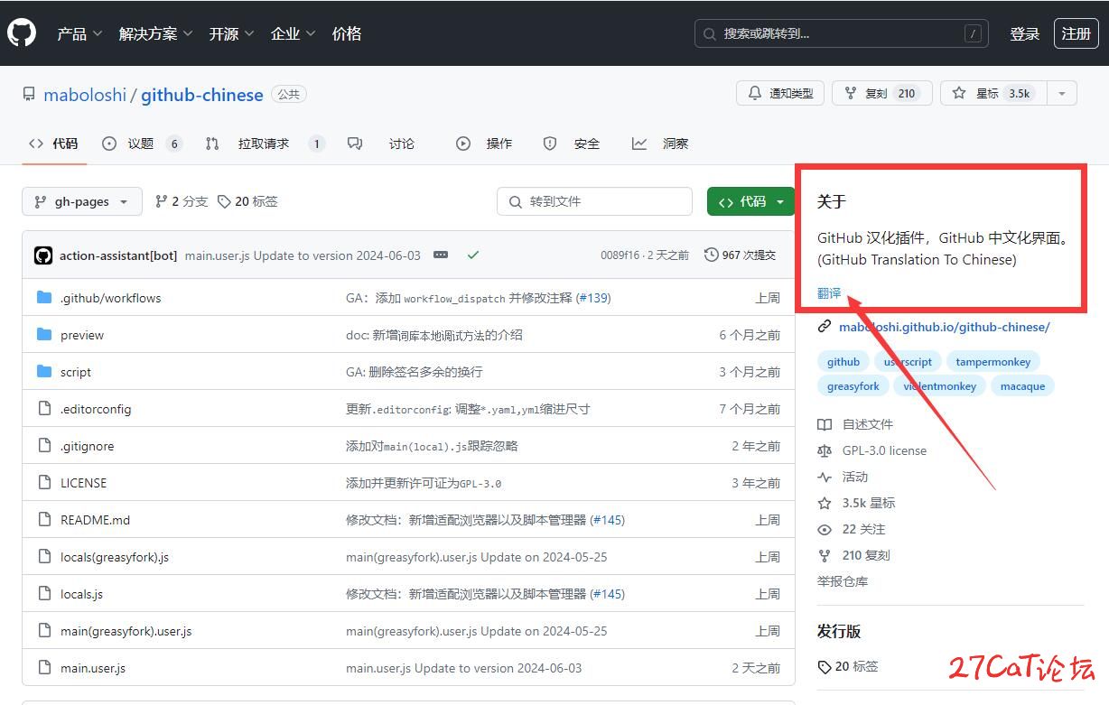Click the locals(greasyfork).js file icon
Image resolution: width=1109 pixels, height=705 pixels.
pyautogui.click(x=44, y=556)
